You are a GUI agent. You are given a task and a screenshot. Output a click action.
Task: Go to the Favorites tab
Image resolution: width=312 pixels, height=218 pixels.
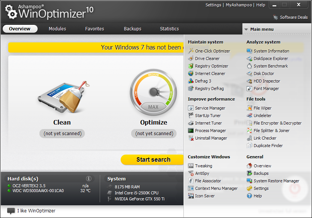click(94, 29)
